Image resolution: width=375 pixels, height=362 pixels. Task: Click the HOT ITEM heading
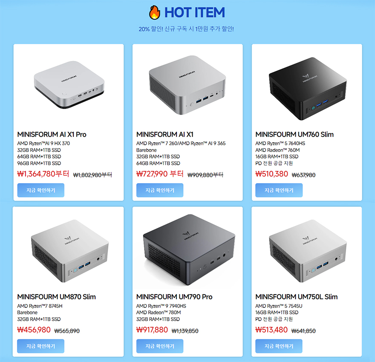[x=195, y=12]
